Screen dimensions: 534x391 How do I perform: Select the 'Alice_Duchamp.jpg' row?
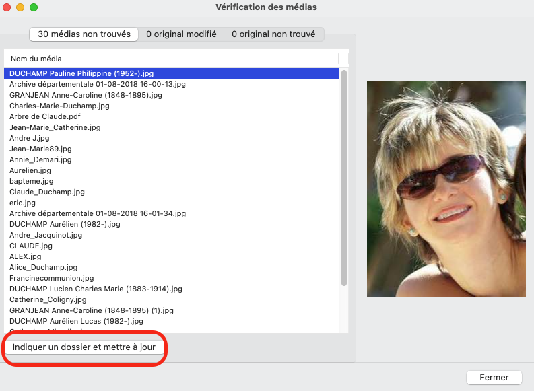coord(43,267)
